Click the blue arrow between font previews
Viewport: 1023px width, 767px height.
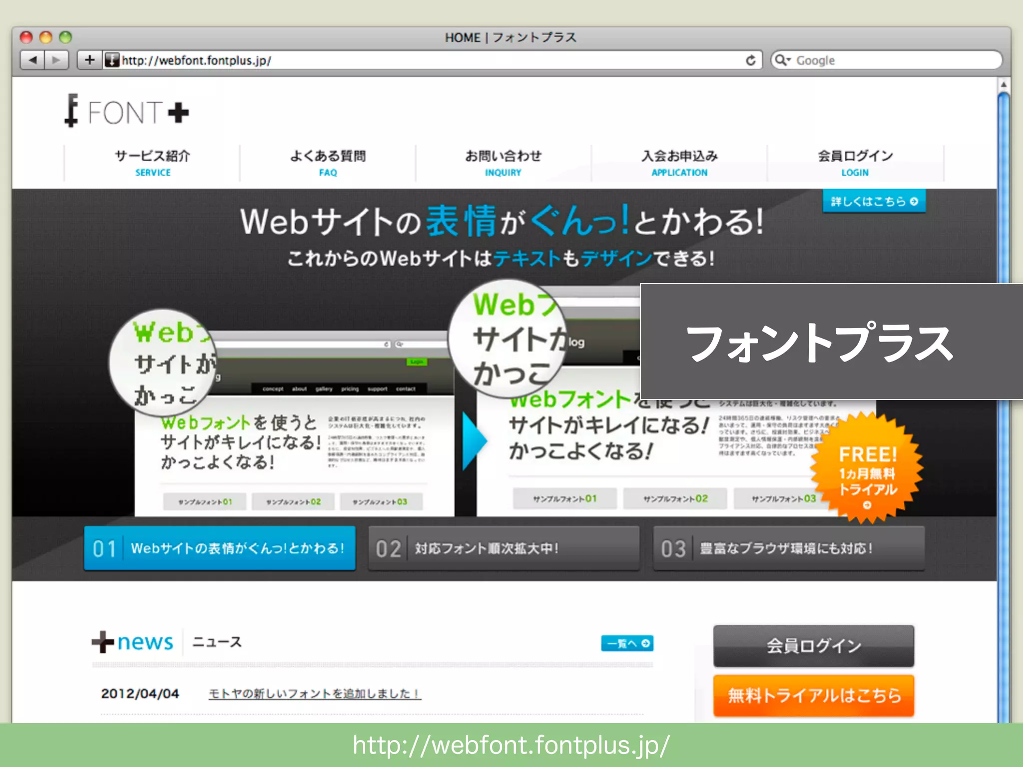[474, 441]
